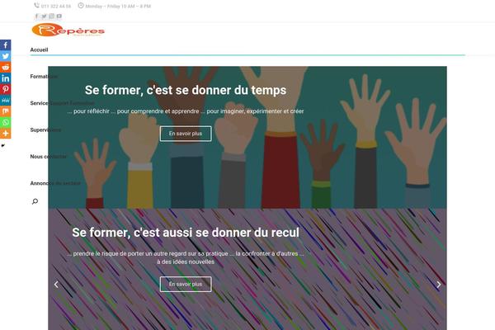Share page via Twitter sidebar button
This screenshot has height=330, width=495.
[x=6, y=56]
